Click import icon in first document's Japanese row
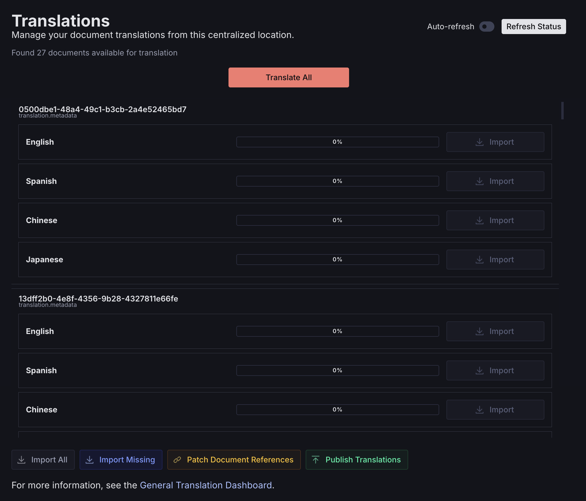 click(x=479, y=260)
